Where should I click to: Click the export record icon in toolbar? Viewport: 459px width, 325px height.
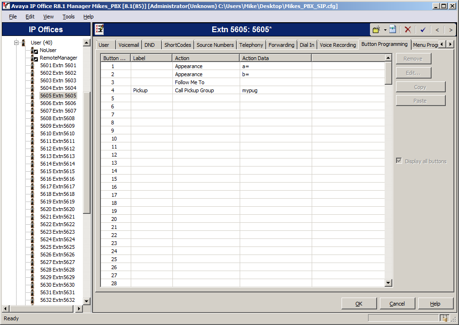393,29
